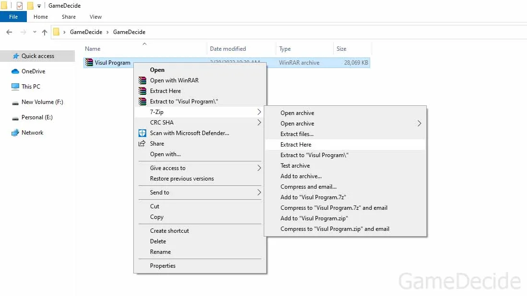The height and width of the screenshot is (296, 527).
Task: Open the recent locations dropdown arrow
Action: [35, 32]
